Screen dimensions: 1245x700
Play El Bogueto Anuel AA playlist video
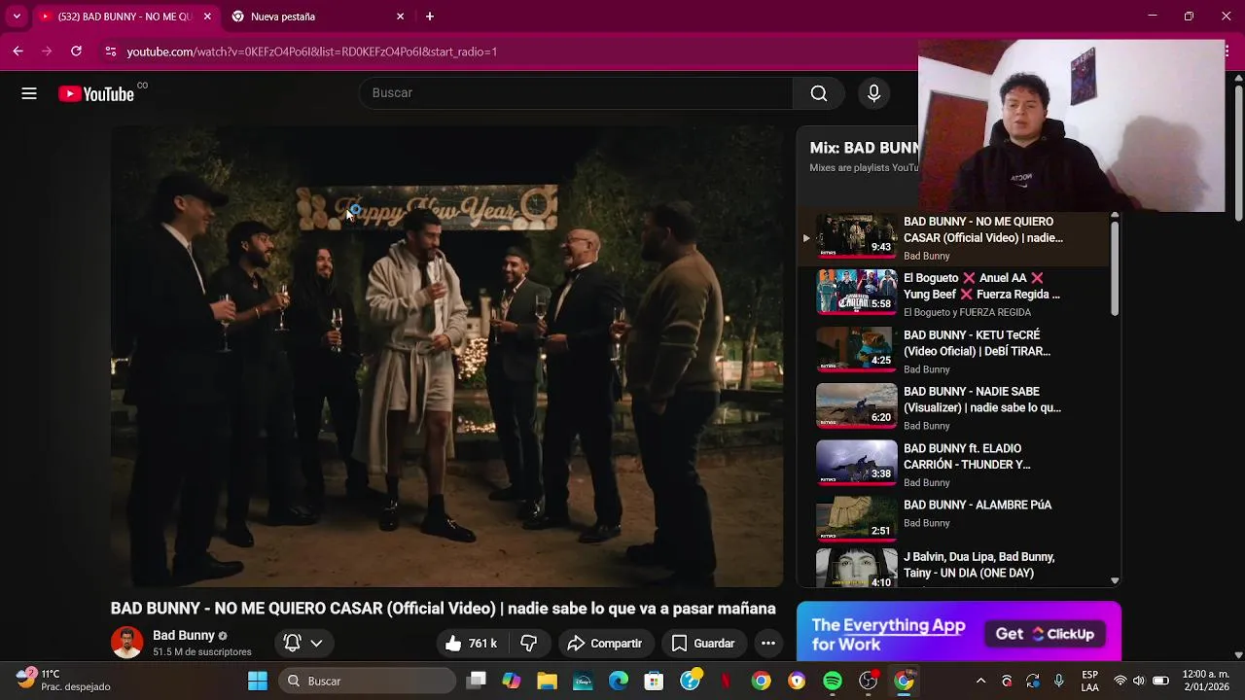[953, 295]
